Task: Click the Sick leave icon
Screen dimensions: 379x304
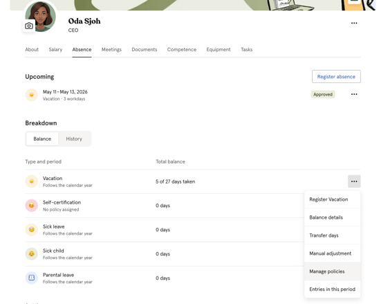Action: pyautogui.click(x=32, y=230)
